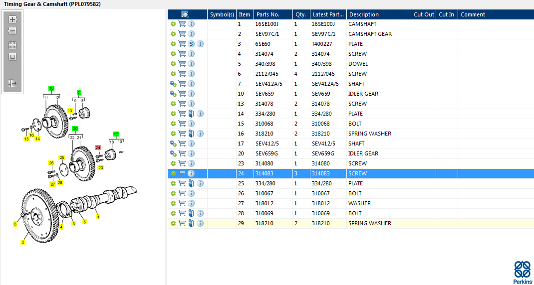This screenshot has height=285, width=534.
Task: Select callout 25 in the diagram
Action: pyautogui.click(x=62, y=157)
